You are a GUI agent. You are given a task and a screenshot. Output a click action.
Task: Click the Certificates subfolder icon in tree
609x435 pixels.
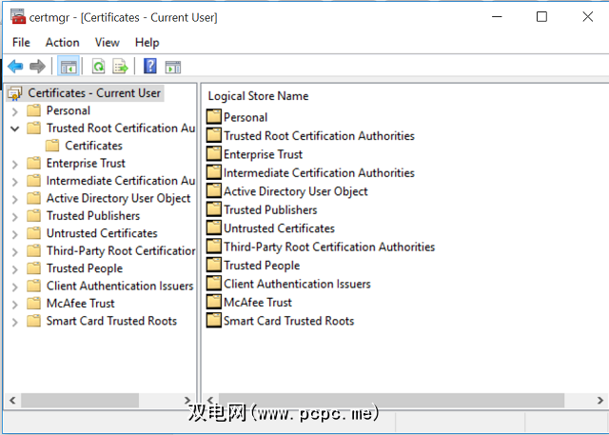52,146
